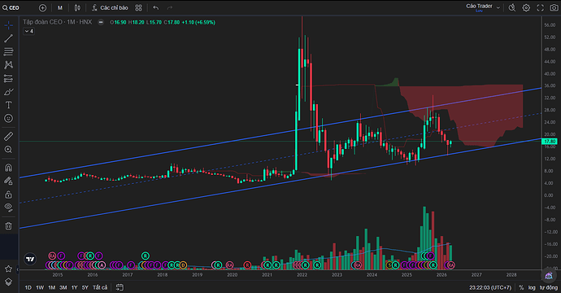561x293 pixels.
Task: Click the orange D dividend marker near 2018
Action: (x=183, y=265)
